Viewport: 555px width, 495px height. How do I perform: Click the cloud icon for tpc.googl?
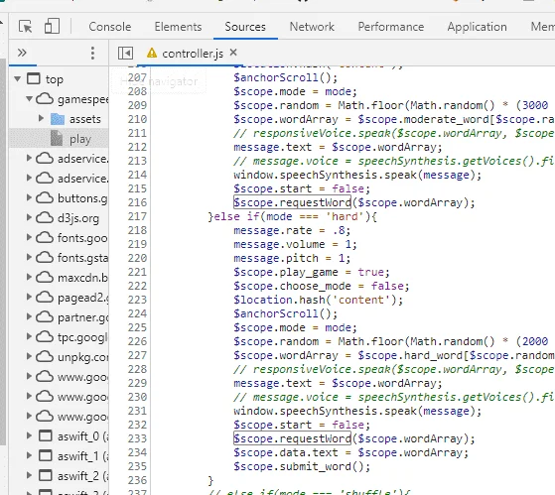(x=45, y=336)
